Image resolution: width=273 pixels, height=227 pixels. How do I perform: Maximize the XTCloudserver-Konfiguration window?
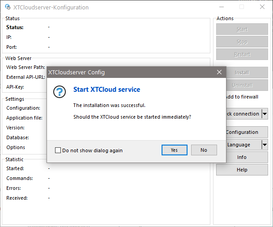[242, 7]
